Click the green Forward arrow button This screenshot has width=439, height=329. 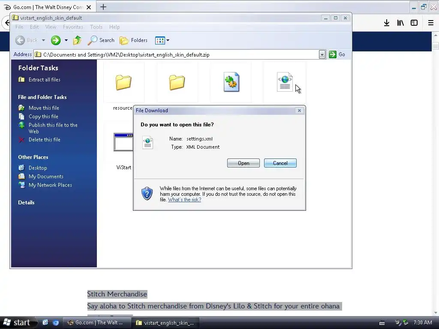coord(56,40)
